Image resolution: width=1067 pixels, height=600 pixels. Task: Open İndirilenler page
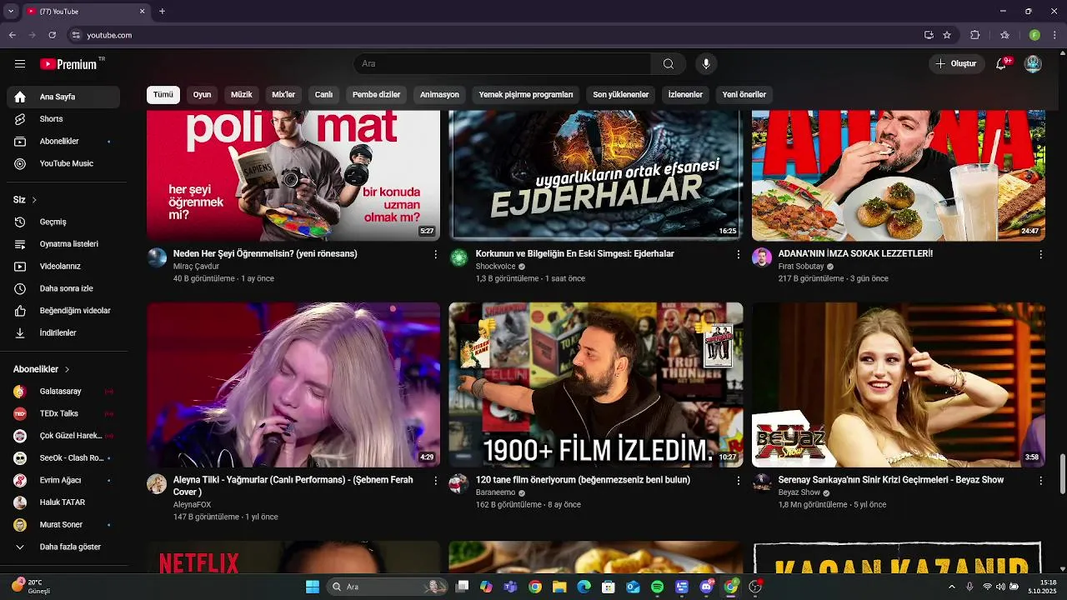pos(63,332)
